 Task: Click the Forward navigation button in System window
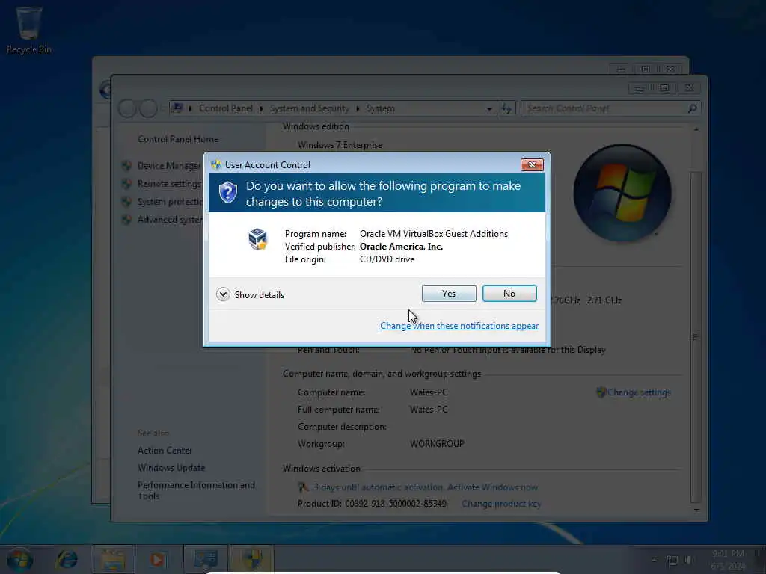click(x=149, y=108)
